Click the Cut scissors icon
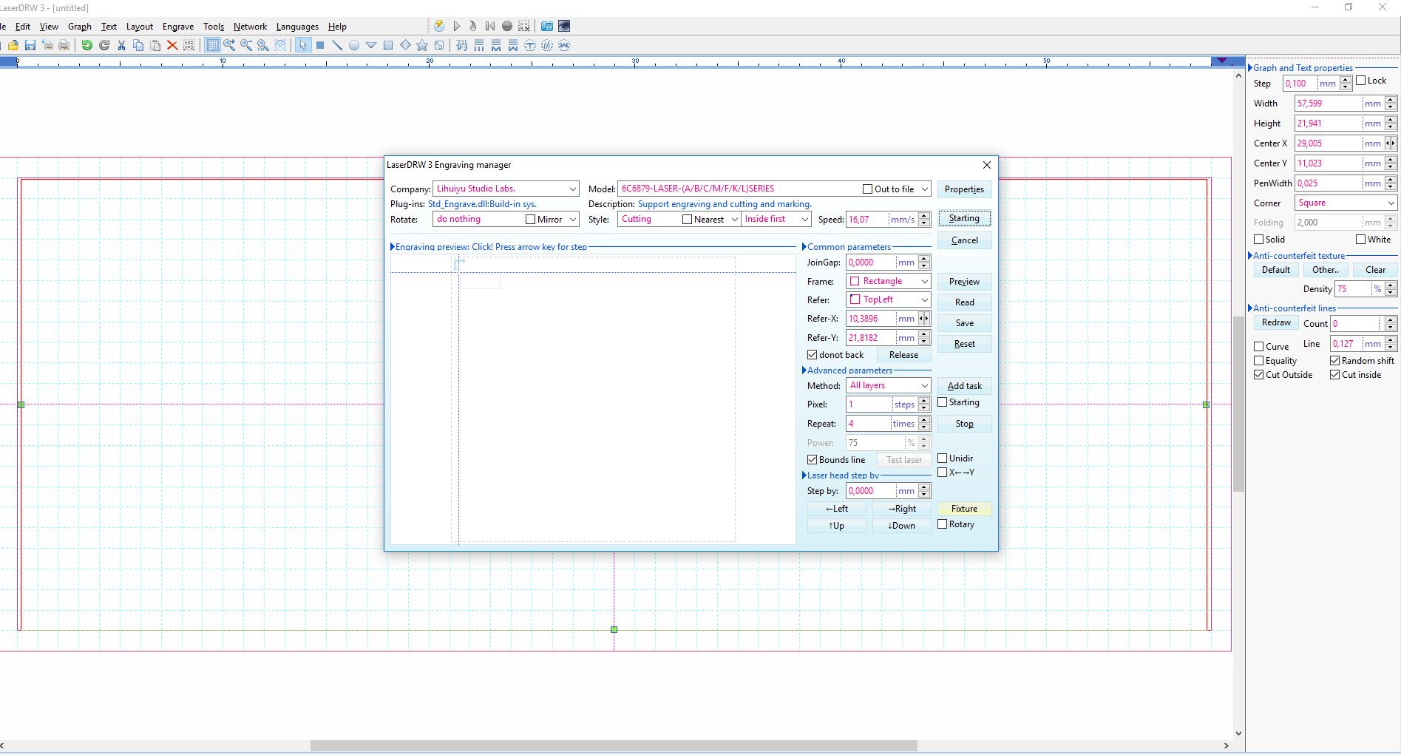The width and height of the screenshot is (1401, 755). click(x=121, y=45)
